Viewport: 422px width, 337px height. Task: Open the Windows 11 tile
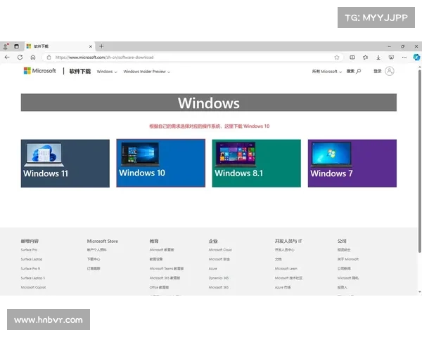point(65,163)
